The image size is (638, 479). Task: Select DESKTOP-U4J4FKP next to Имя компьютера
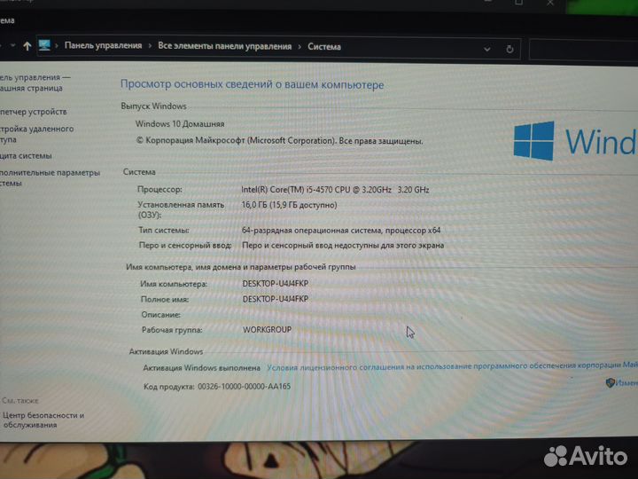pyautogui.click(x=276, y=284)
